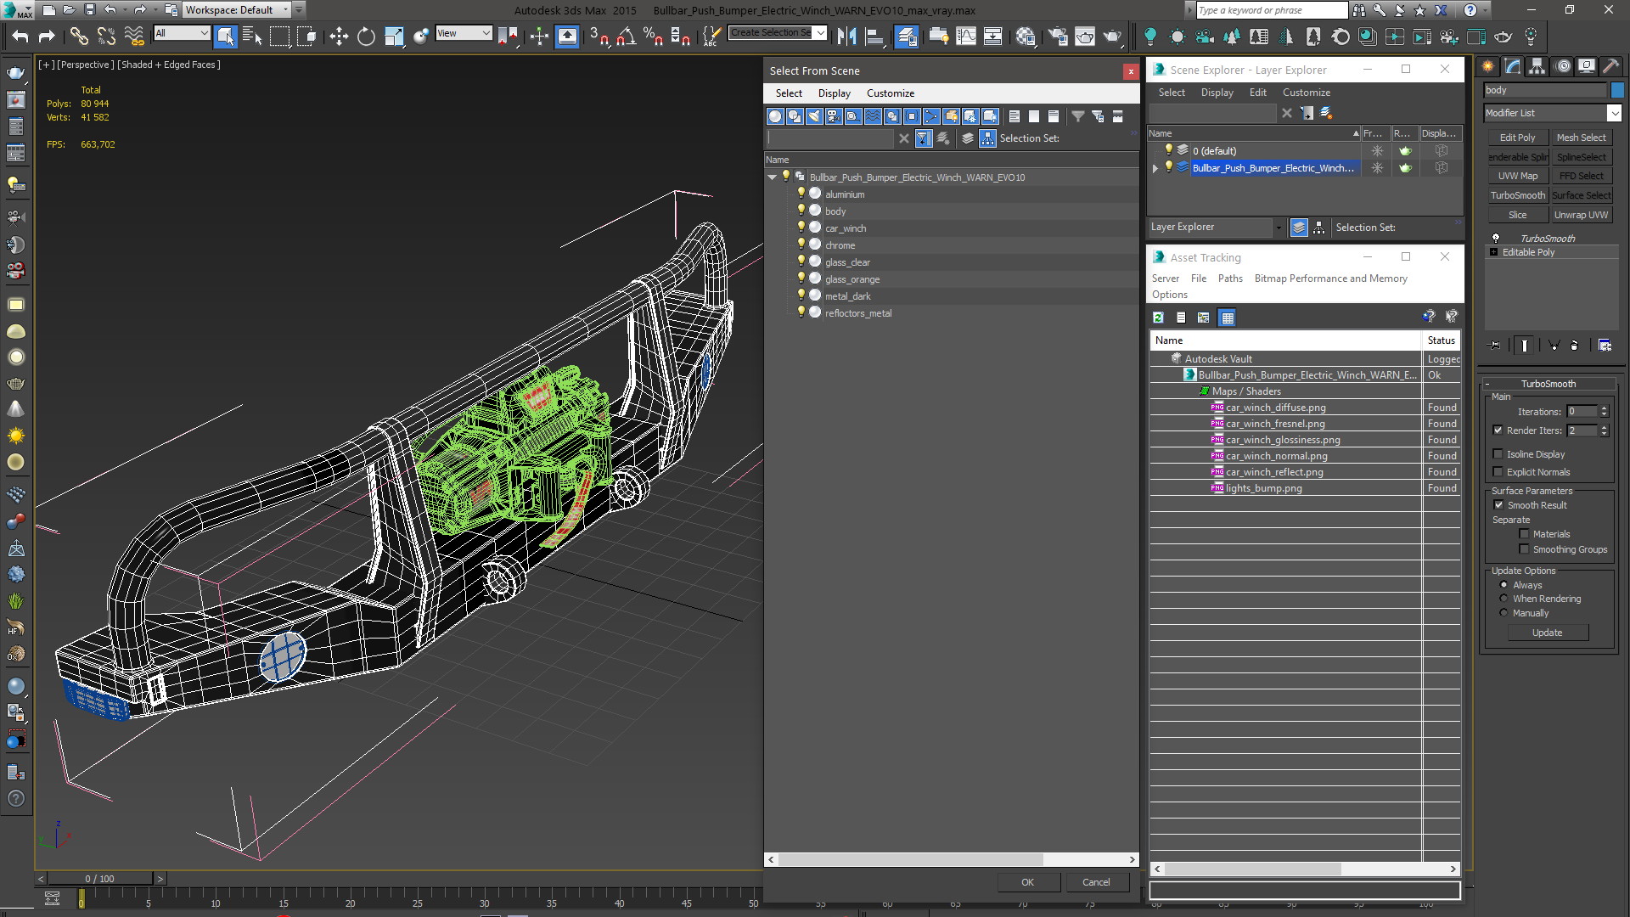Screen dimensions: 1630x917
Task: Click the search field in Select From Scene
Action: pyautogui.click(x=829, y=138)
